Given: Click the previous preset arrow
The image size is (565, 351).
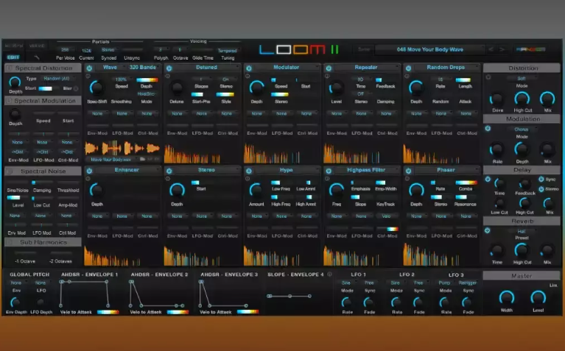Looking at the screenshot, I should [489, 50].
